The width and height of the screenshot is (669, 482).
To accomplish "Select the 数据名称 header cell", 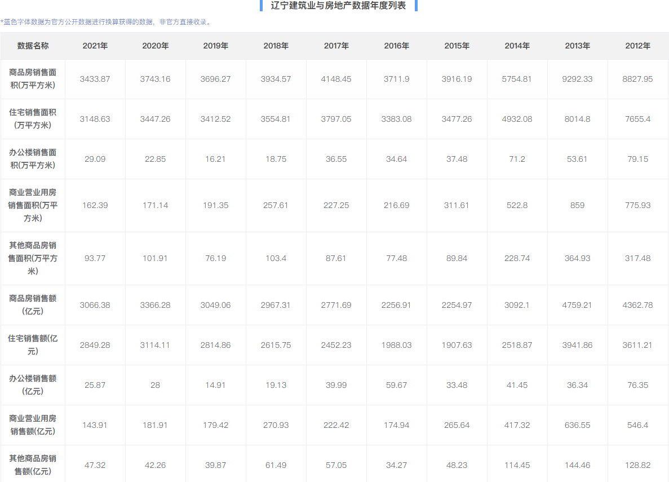I will [x=33, y=46].
